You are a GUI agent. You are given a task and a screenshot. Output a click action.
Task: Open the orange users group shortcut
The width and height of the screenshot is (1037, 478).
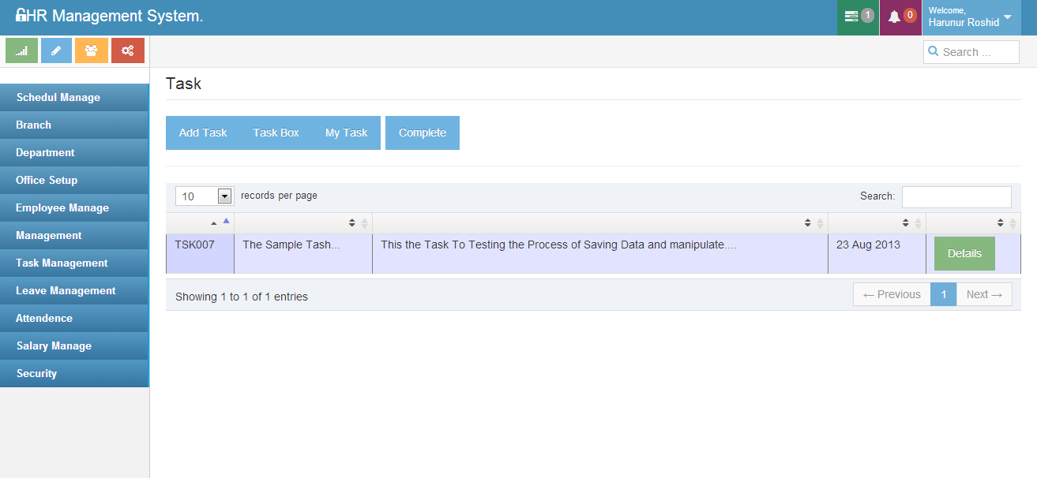[92, 50]
